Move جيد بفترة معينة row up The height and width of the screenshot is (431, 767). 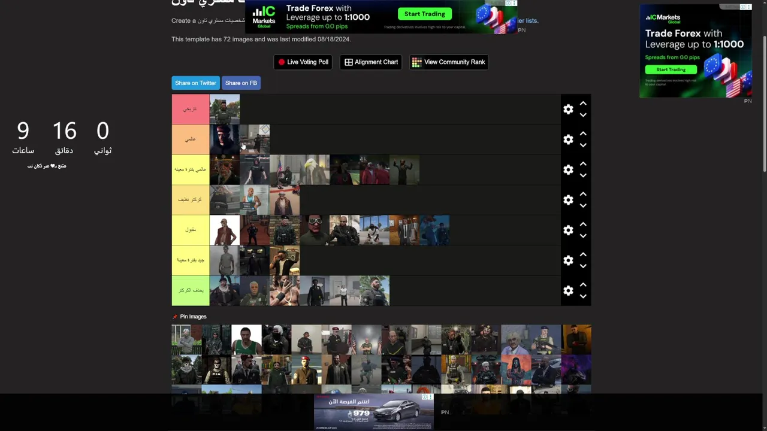(x=583, y=254)
